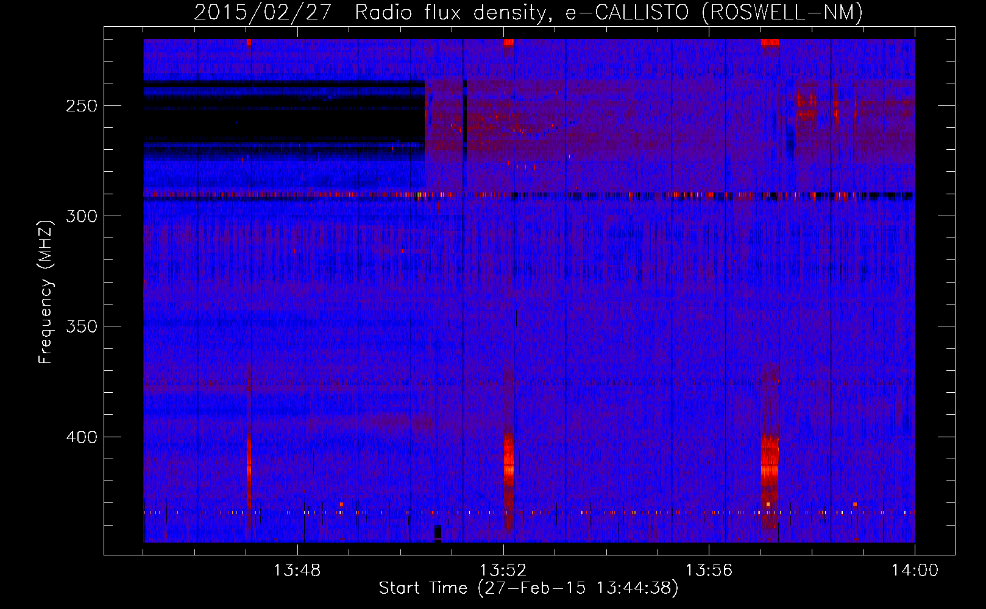Click the 'Frequency (MHZ)' axis label
986x609 pixels.
click(x=46, y=292)
